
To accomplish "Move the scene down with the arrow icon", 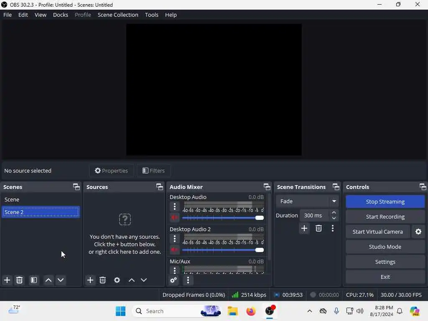I will [61, 280].
